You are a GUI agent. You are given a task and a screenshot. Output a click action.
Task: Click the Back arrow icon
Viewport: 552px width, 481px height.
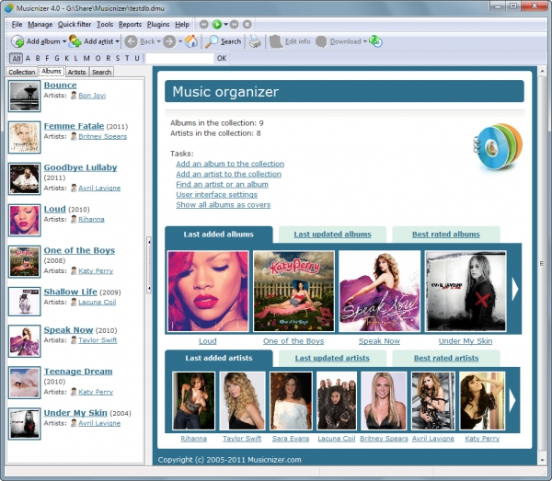[x=132, y=41]
